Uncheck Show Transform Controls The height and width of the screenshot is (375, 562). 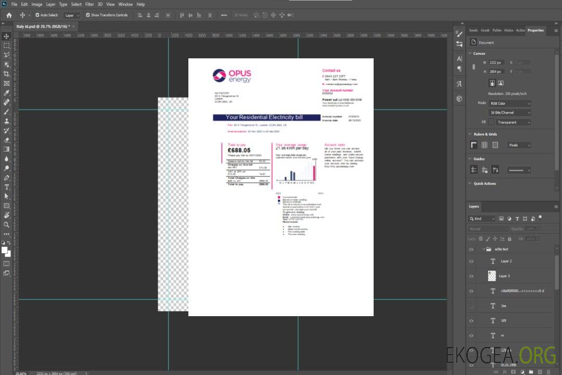point(88,15)
